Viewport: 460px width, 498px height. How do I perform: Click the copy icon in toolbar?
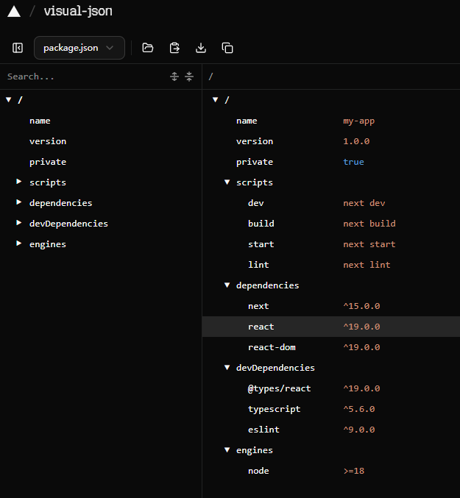tap(227, 48)
